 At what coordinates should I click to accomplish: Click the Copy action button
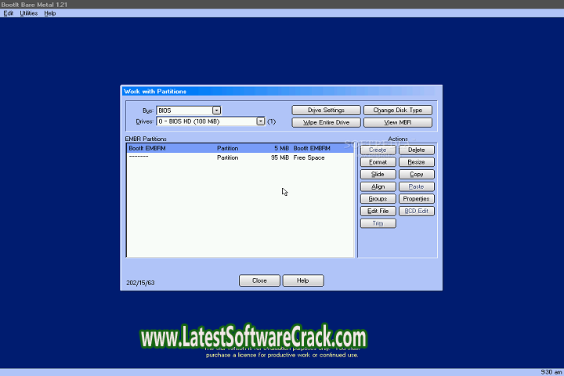(x=417, y=174)
